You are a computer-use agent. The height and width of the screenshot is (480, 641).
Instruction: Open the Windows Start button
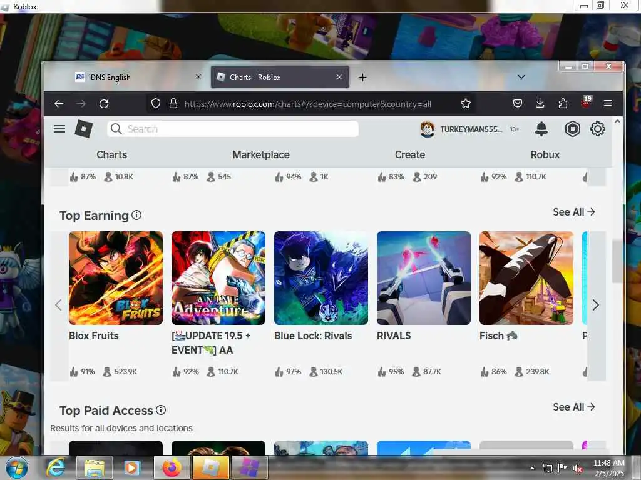[x=16, y=468]
